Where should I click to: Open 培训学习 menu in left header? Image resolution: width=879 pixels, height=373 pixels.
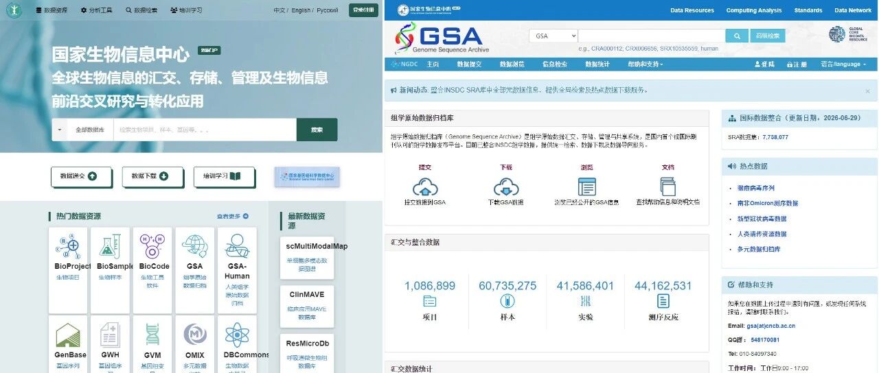(x=185, y=10)
